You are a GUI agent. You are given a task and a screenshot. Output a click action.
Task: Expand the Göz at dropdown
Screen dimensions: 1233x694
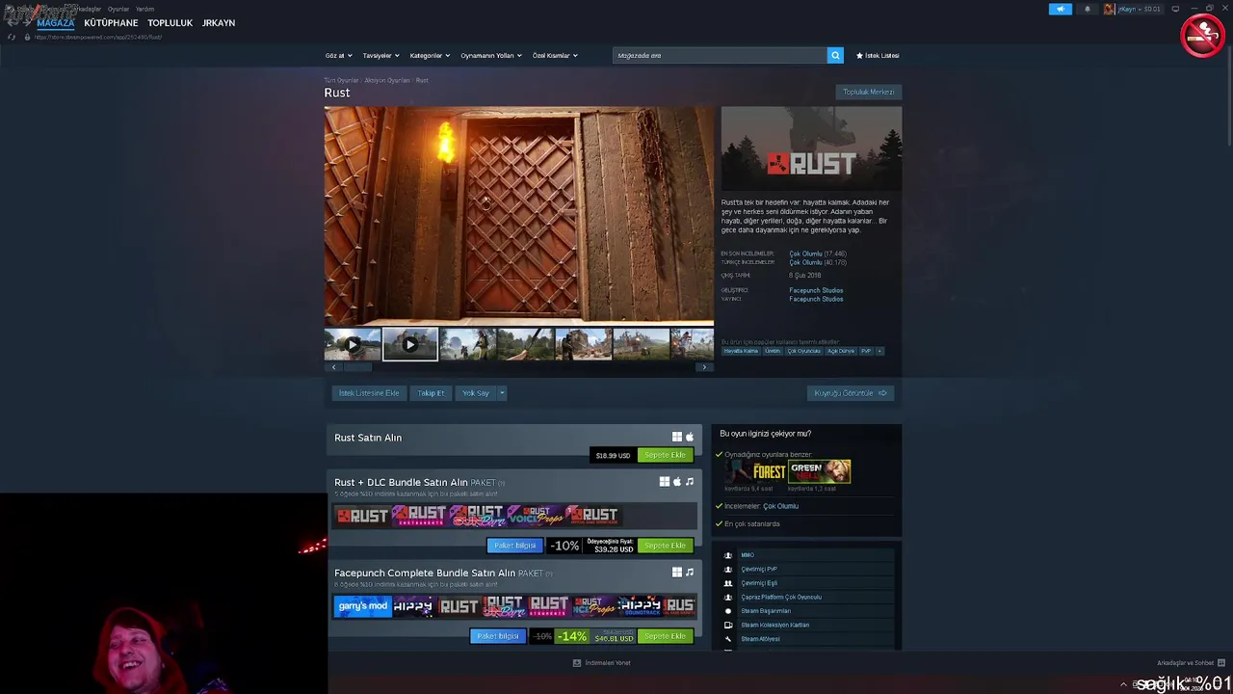click(339, 56)
